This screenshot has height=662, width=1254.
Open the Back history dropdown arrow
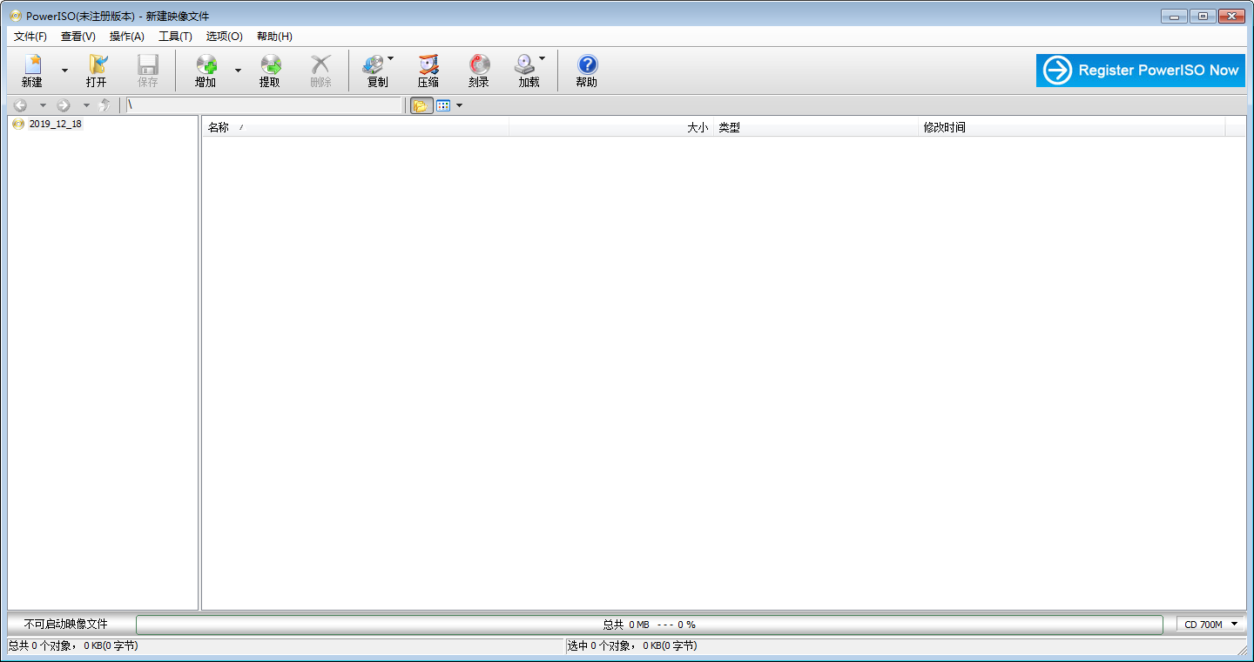coord(43,105)
